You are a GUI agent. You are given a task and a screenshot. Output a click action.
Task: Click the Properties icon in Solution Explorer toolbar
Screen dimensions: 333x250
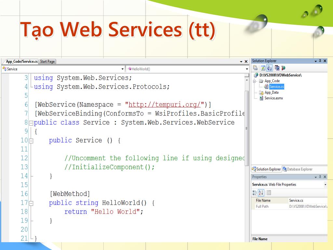click(255, 68)
